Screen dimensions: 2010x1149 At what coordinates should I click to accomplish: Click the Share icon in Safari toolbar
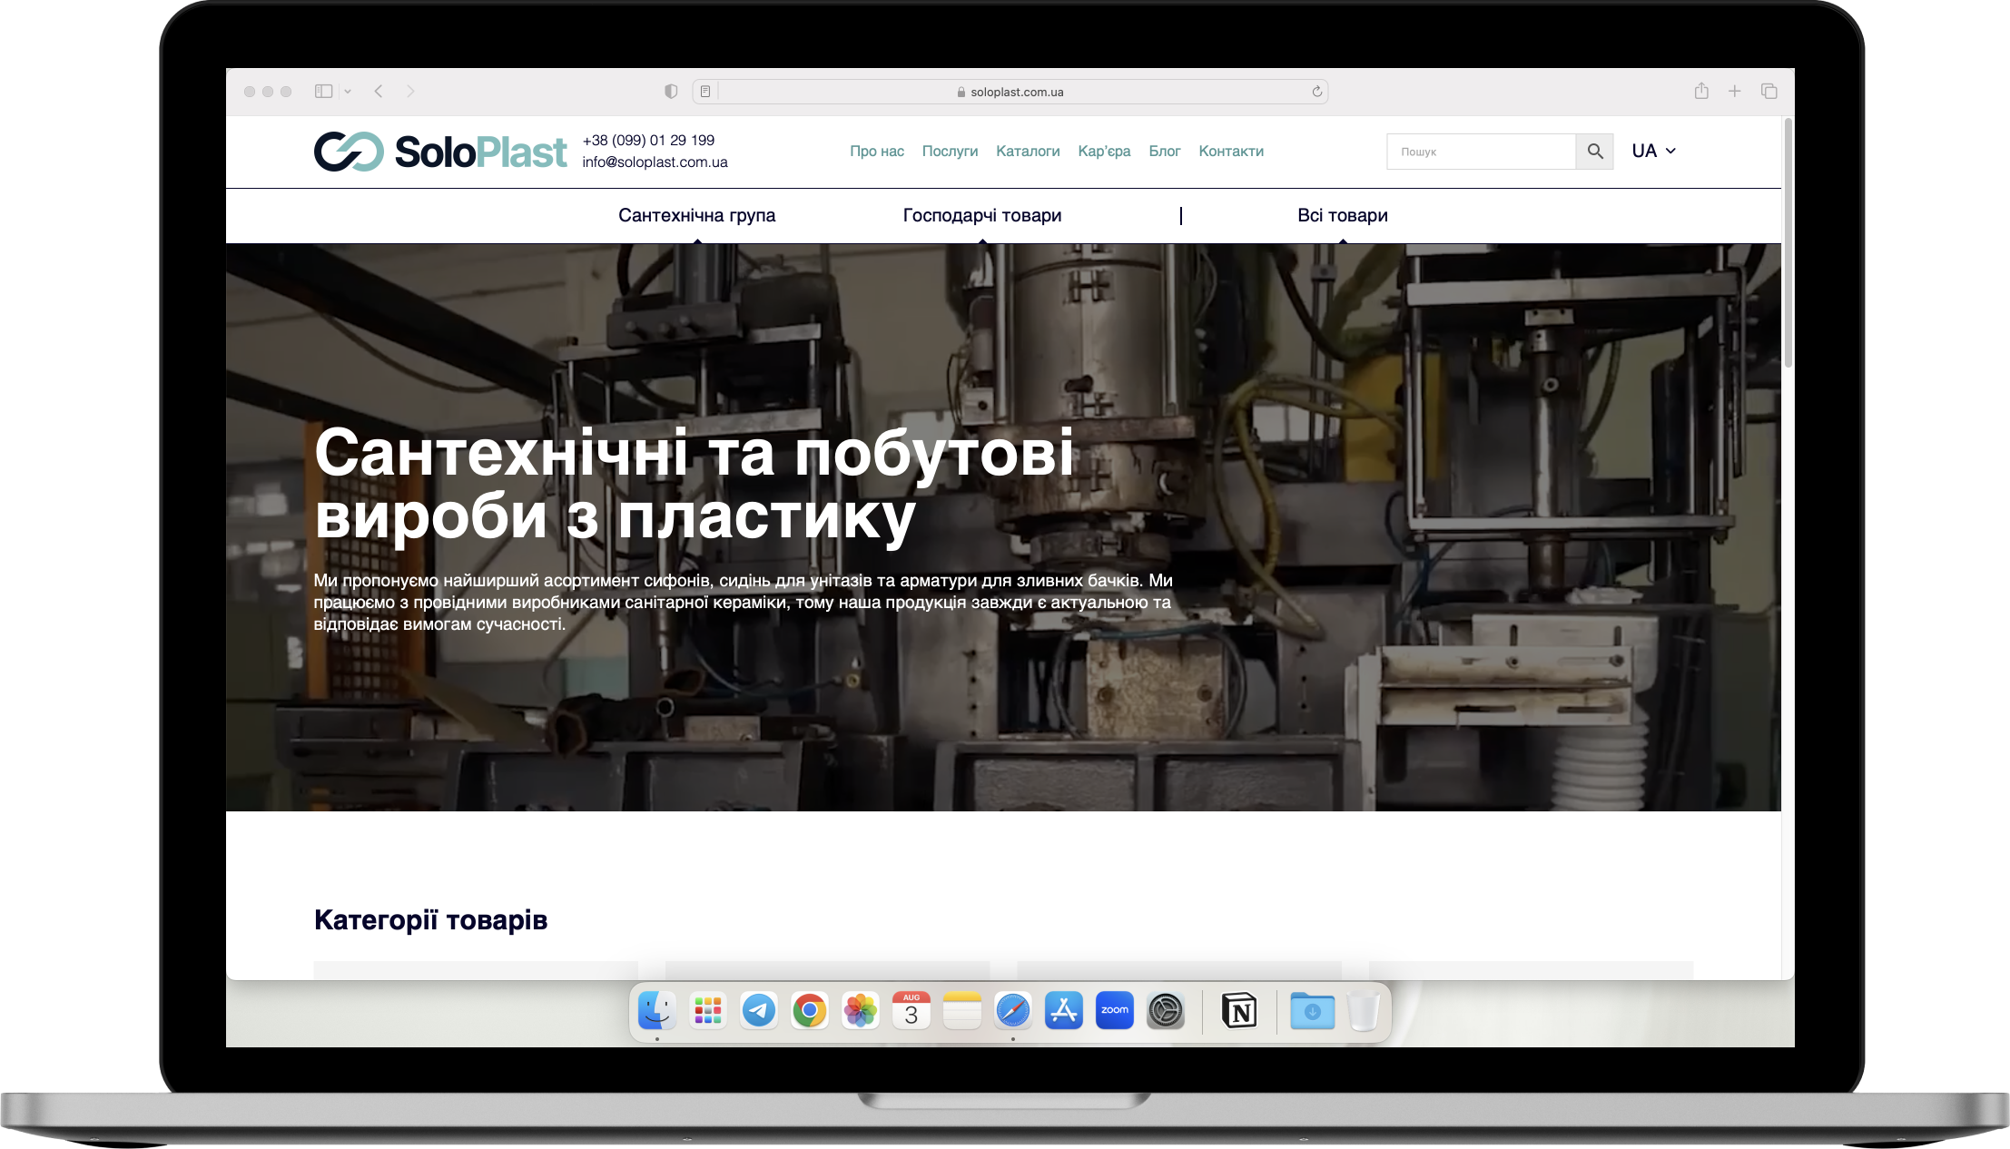(1701, 91)
